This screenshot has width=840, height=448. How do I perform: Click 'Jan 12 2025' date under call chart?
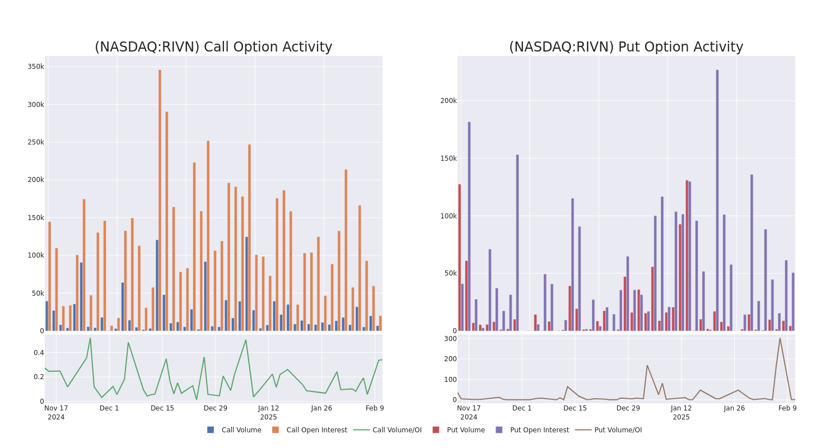pyautogui.click(x=268, y=413)
